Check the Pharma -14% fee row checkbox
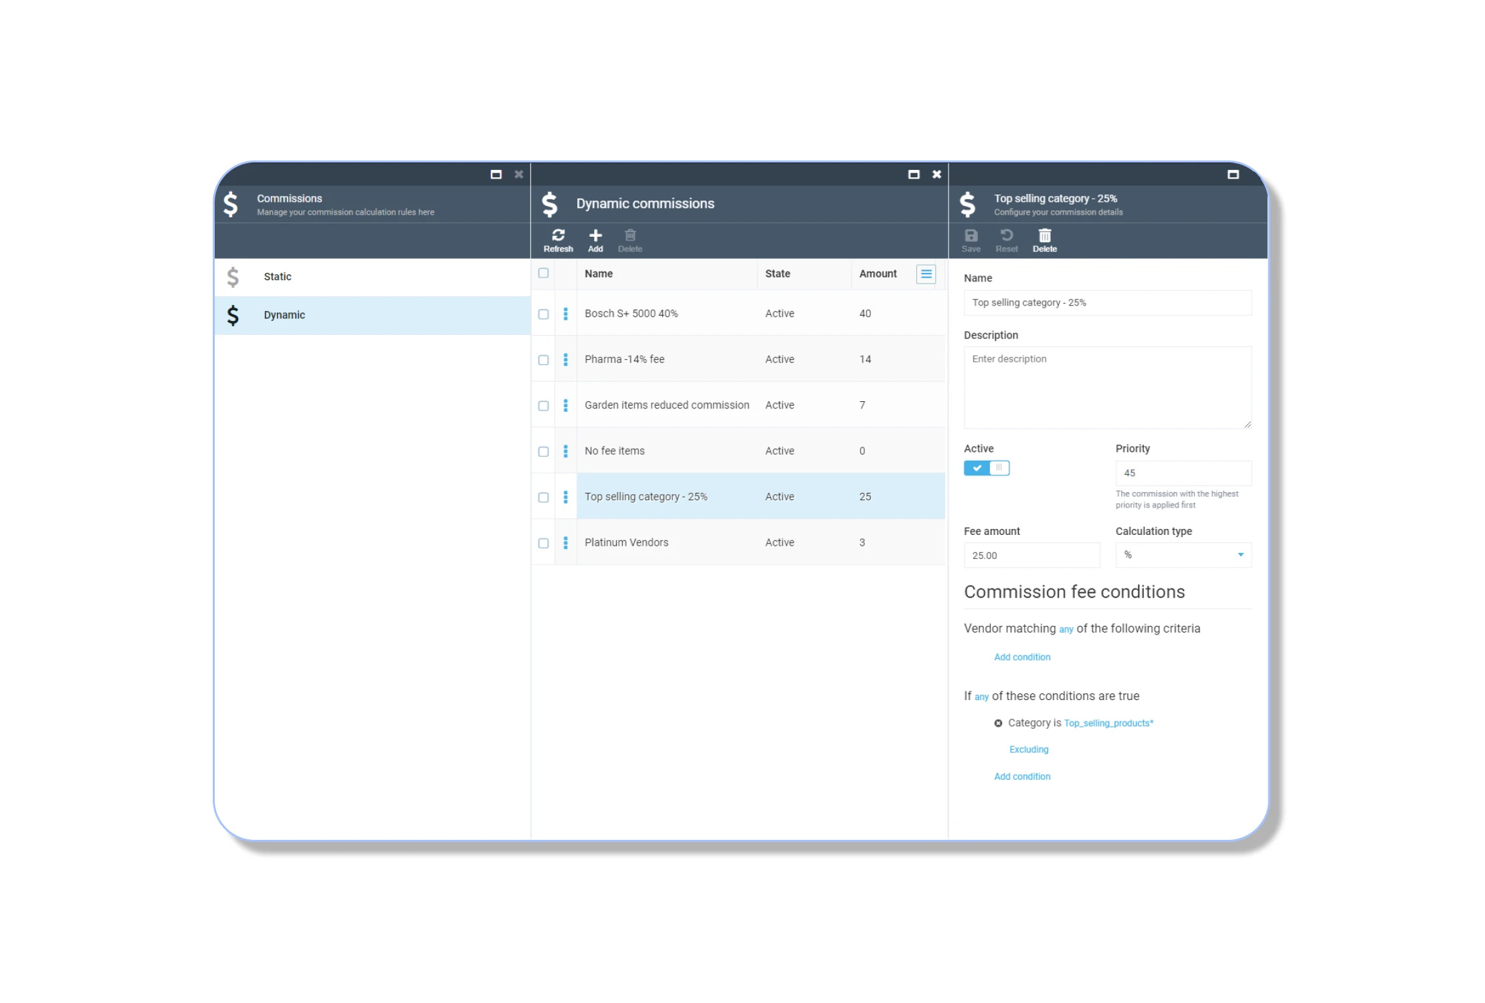This screenshot has height=1003, width=1485. click(543, 360)
